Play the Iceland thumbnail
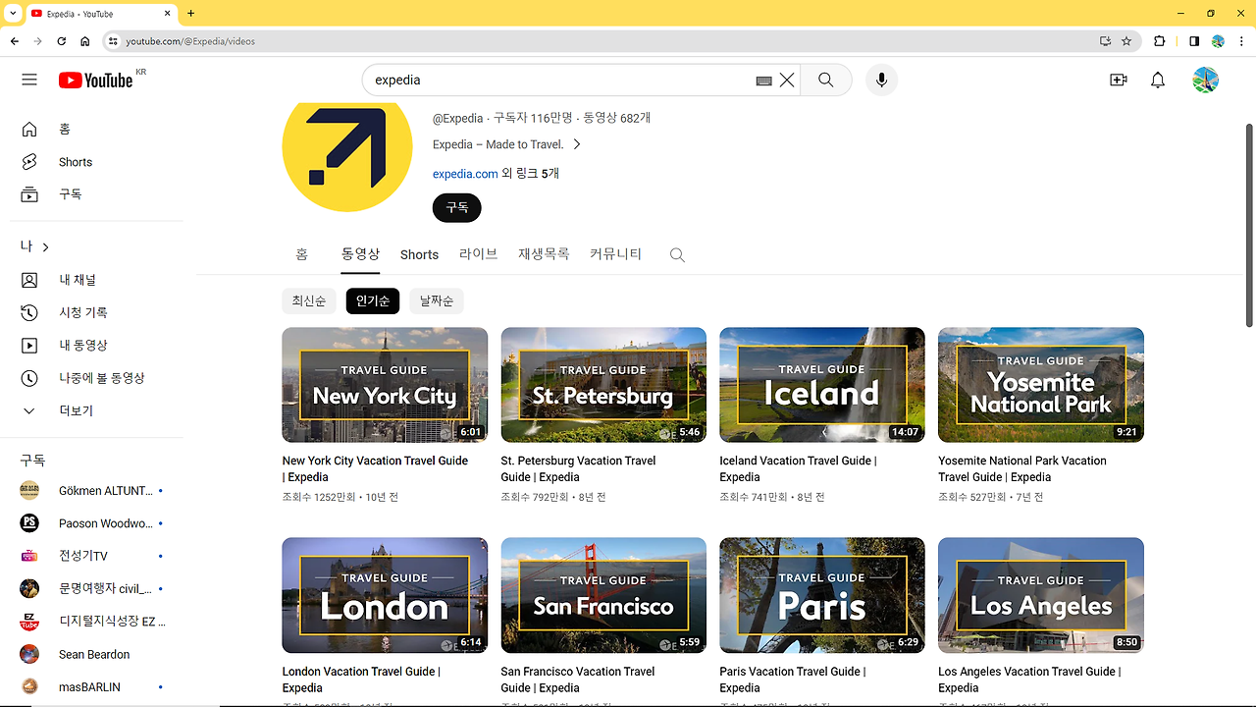Screen dimensions: 1256x707 coord(822,385)
